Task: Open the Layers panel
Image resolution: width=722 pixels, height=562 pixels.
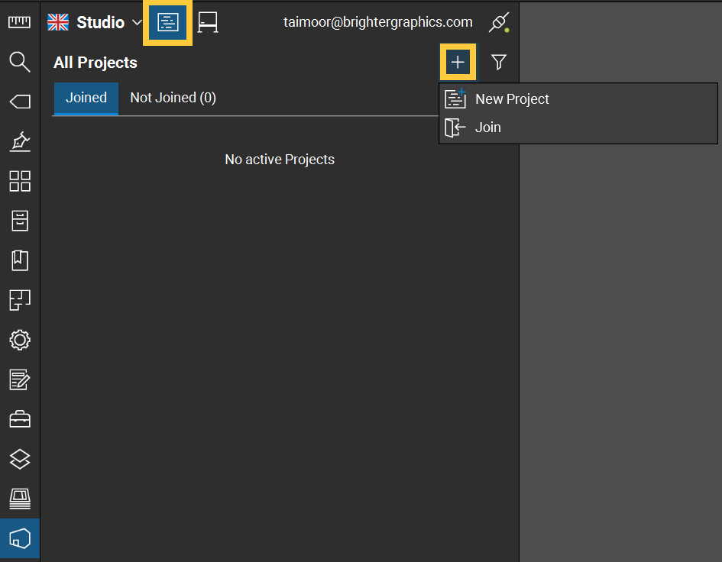Action: (19, 459)
